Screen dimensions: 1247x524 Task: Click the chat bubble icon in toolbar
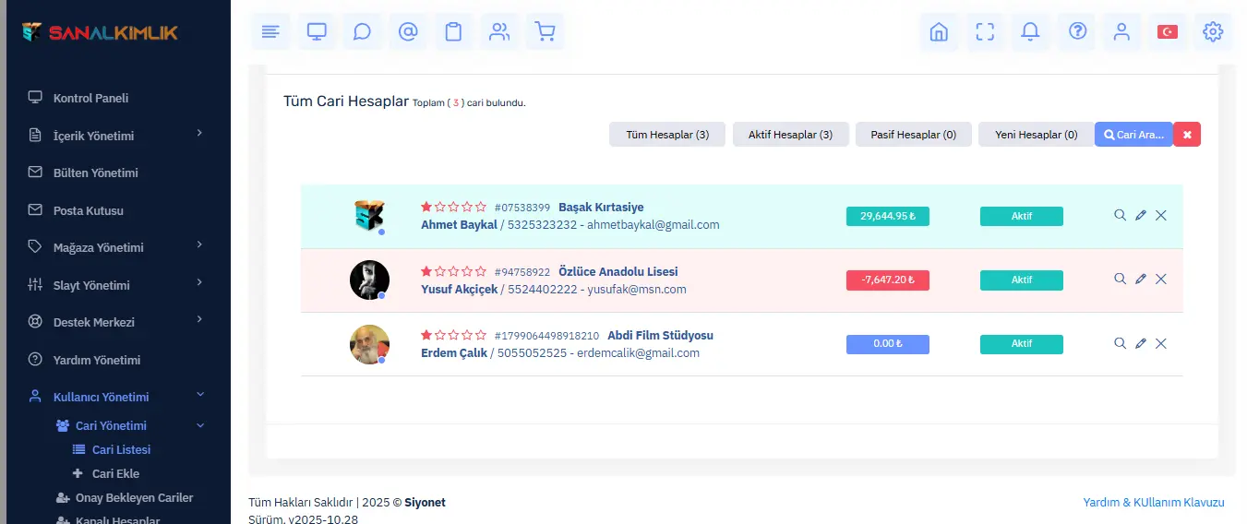(362, 32)
